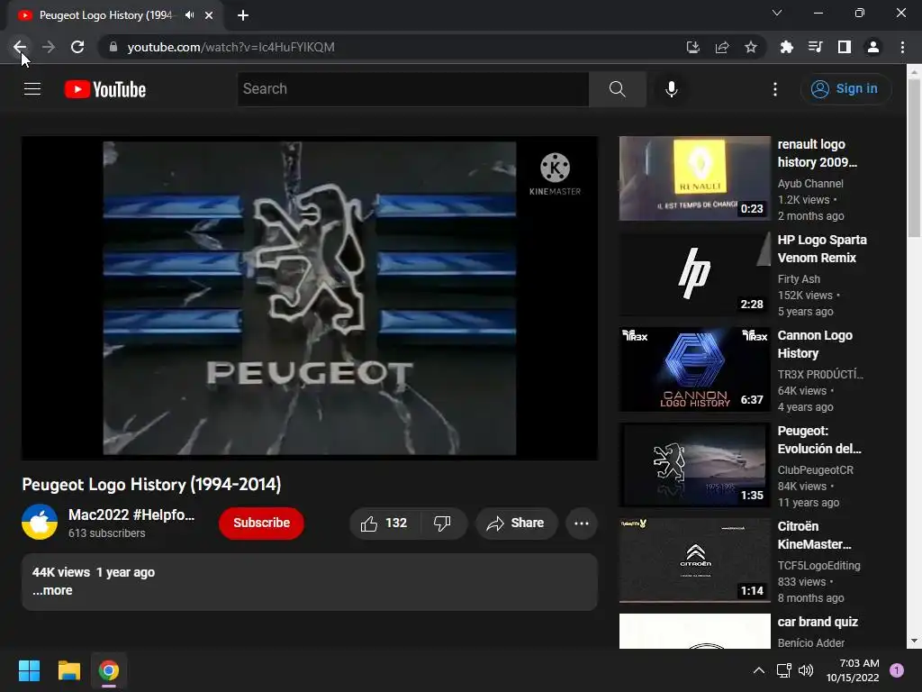922x692 pixels.
Task: Open the Mac2022 channel avatar
Action: pos(40,522)
